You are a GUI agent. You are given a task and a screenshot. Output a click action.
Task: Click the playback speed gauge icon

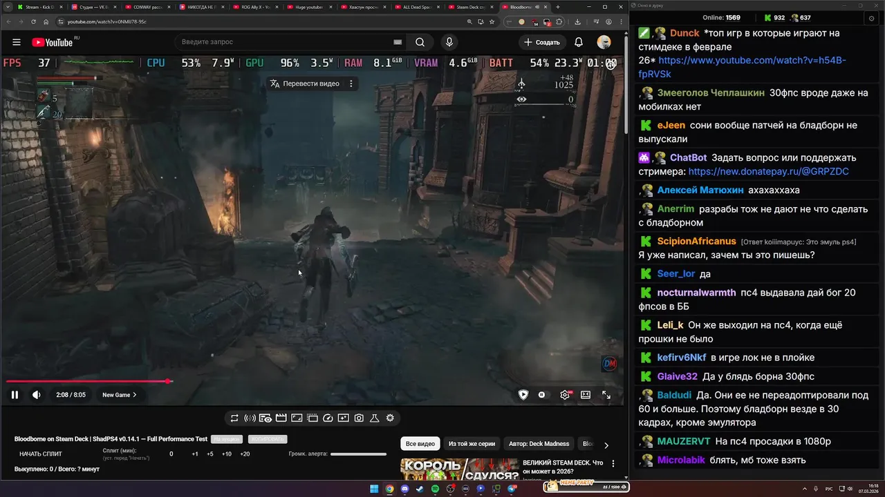click(x=328, y=418)
